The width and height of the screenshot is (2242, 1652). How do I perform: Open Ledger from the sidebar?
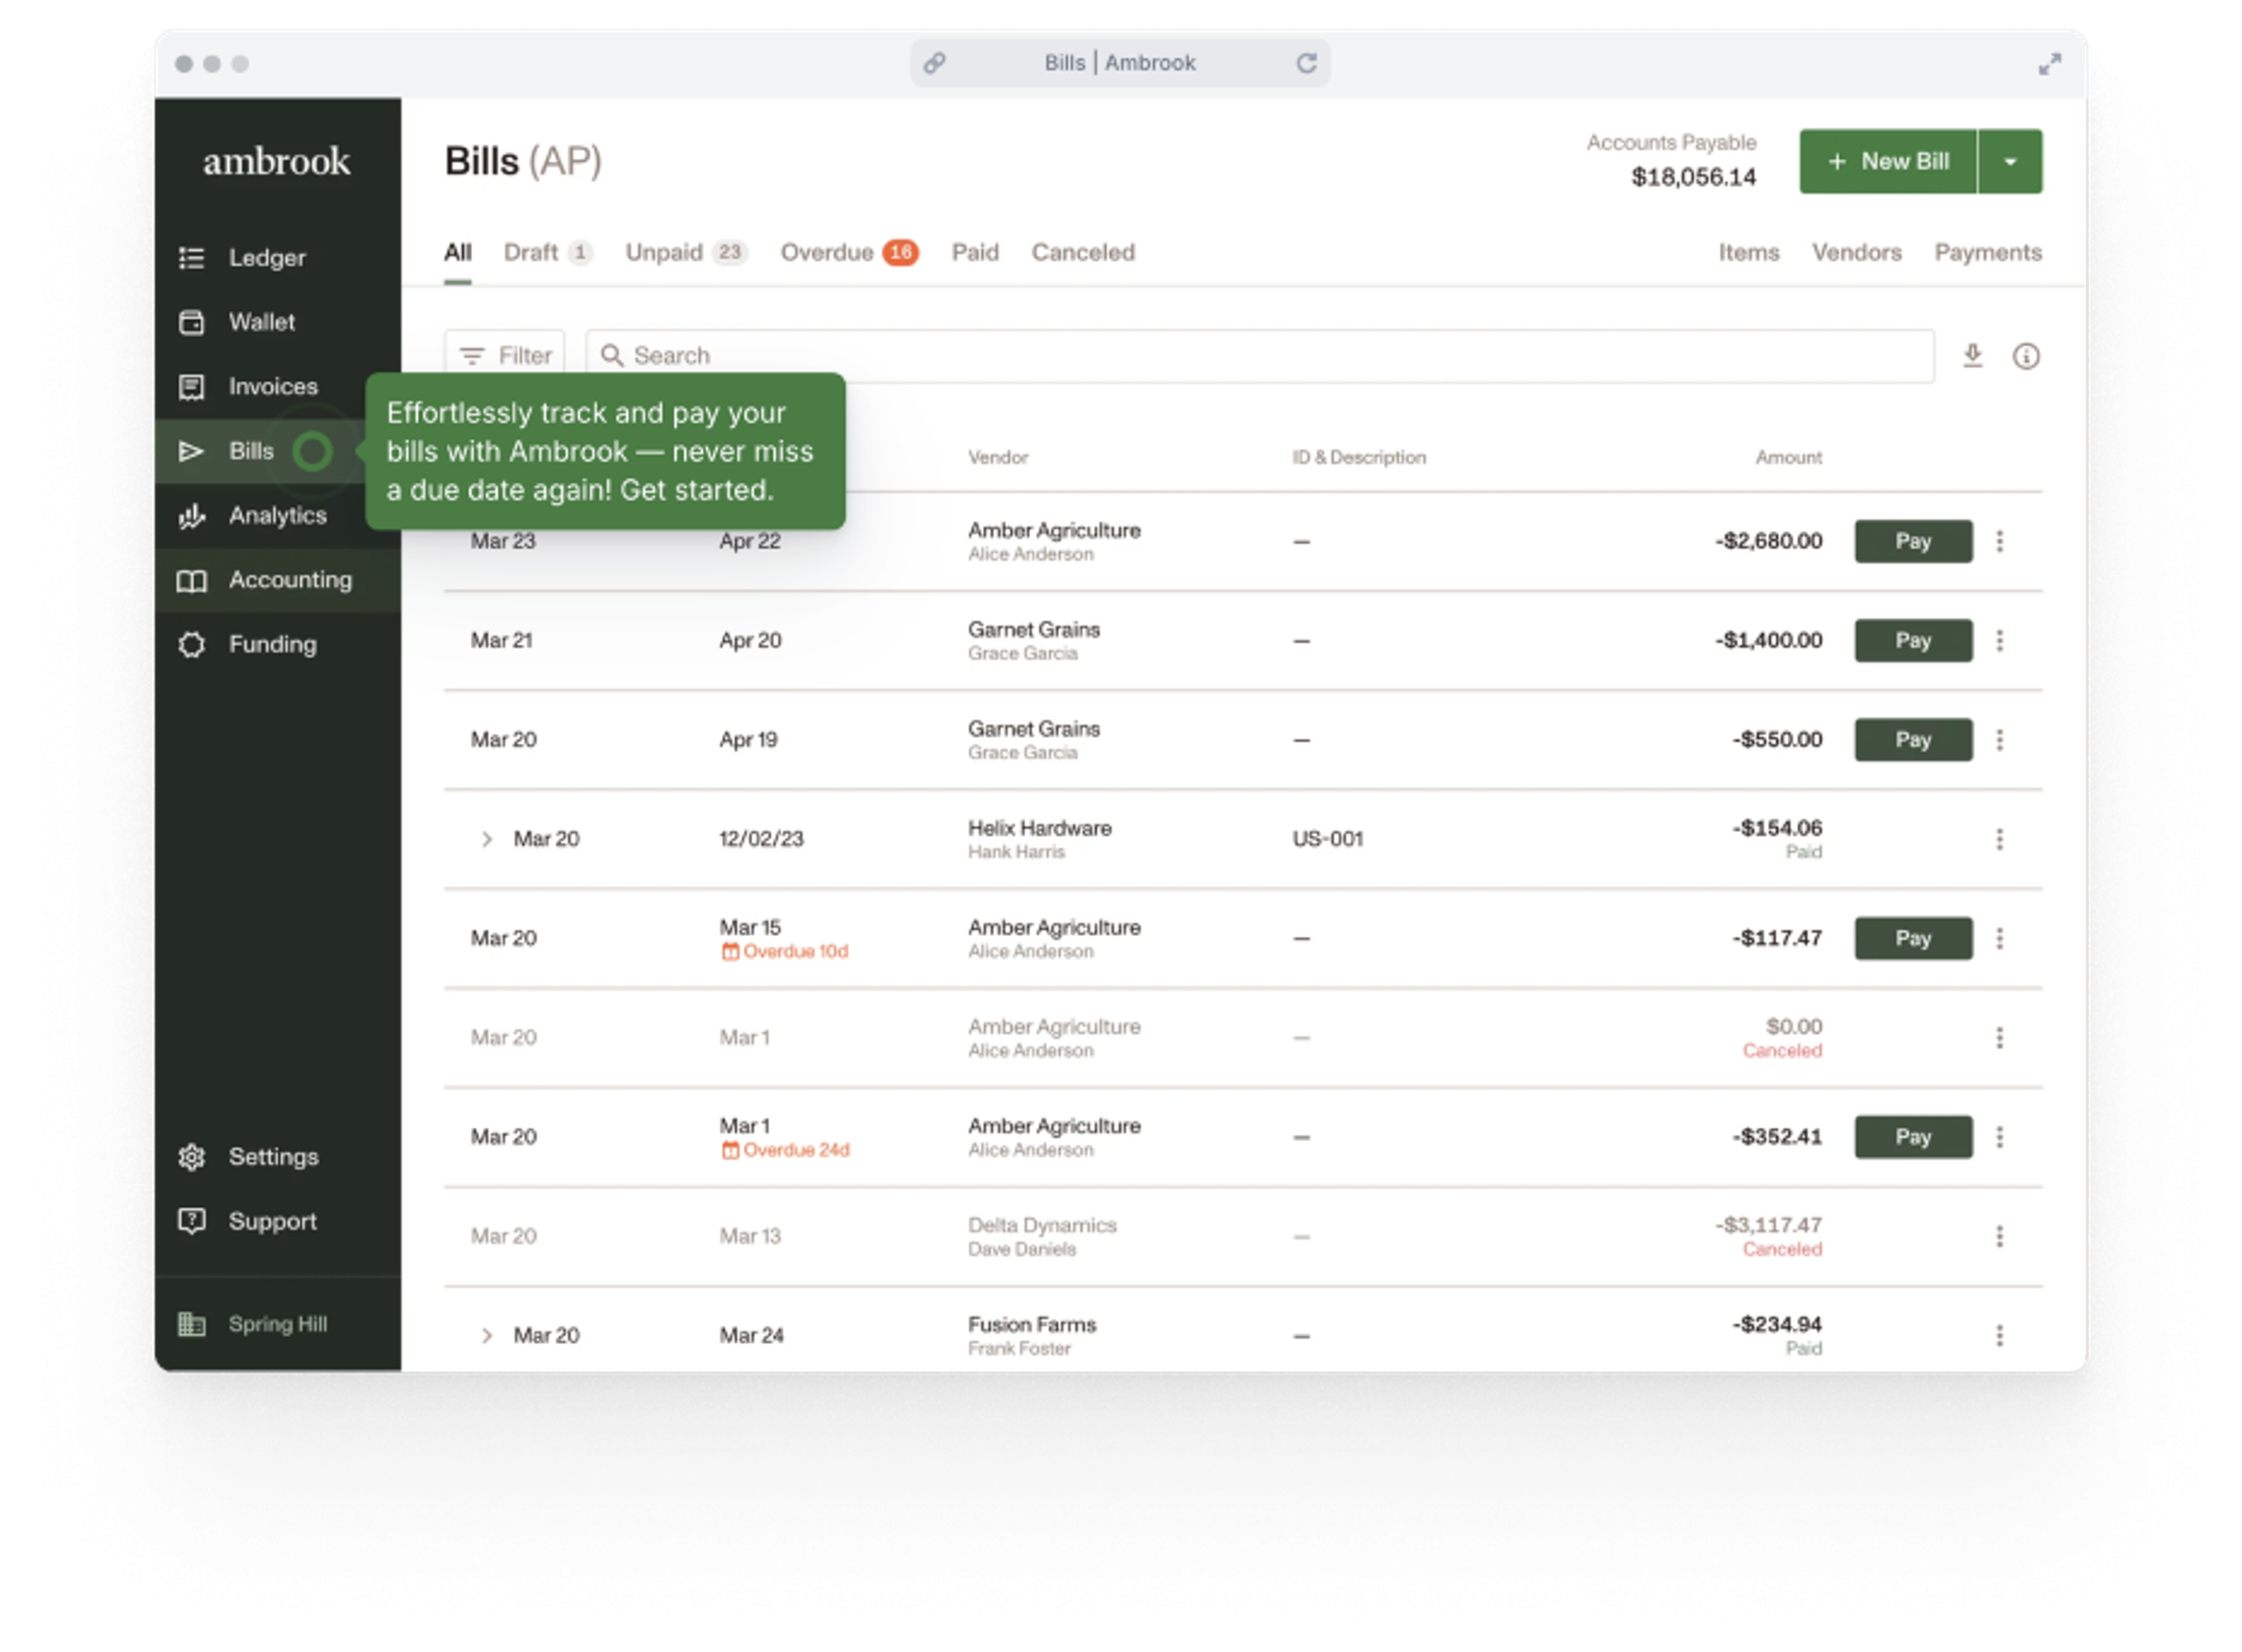pyautogui.click(x=266, y=258)
